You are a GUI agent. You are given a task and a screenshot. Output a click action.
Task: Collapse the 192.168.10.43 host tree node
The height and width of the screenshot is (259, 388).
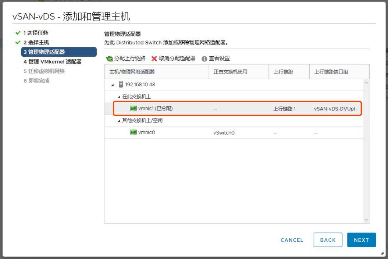tap(112, 85)
